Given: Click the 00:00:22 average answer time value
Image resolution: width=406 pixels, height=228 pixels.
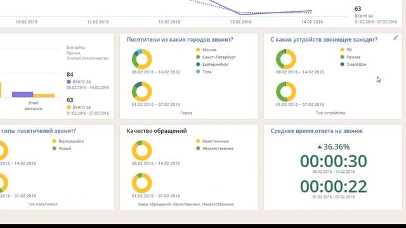Looking at the screenshot, I should pyautogui.click(x=334, y=186).
